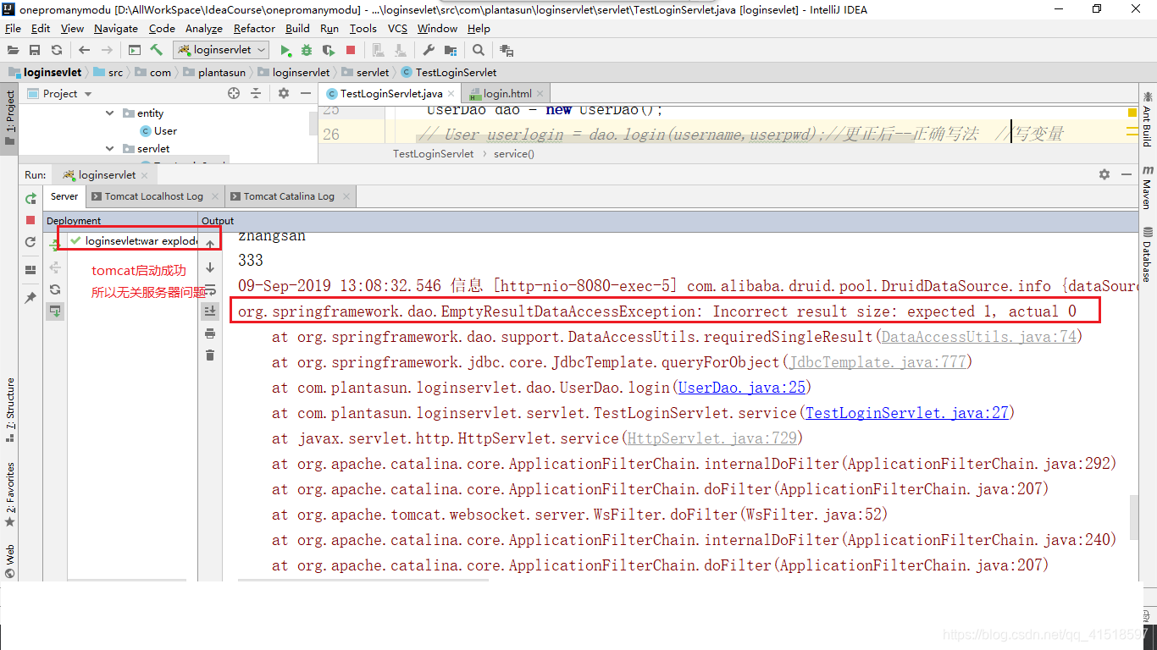Image resolution: width=1157 pixels, height=650 pixels.
Task: Rerun loginservlet in the Run panel
Action: 30,198
